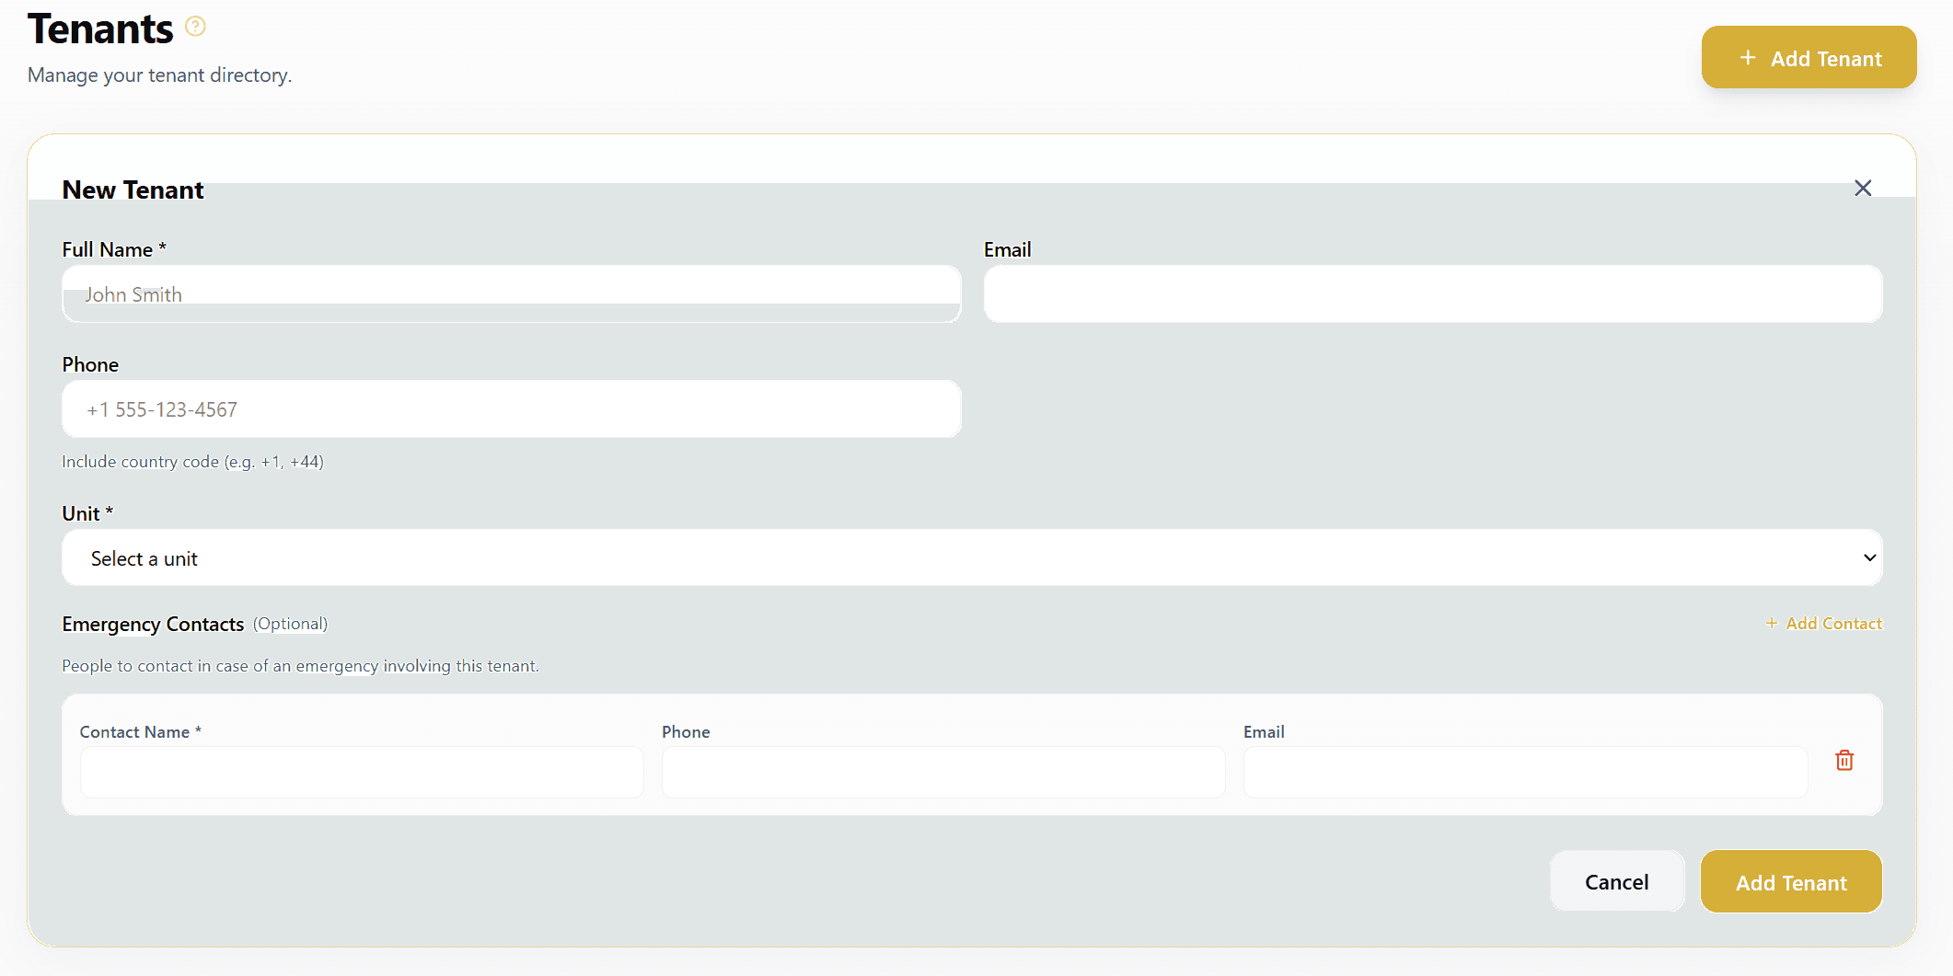Click the plus icon in header Add Tenant button
1953x976 pixels.
[x=1747, y=58]
